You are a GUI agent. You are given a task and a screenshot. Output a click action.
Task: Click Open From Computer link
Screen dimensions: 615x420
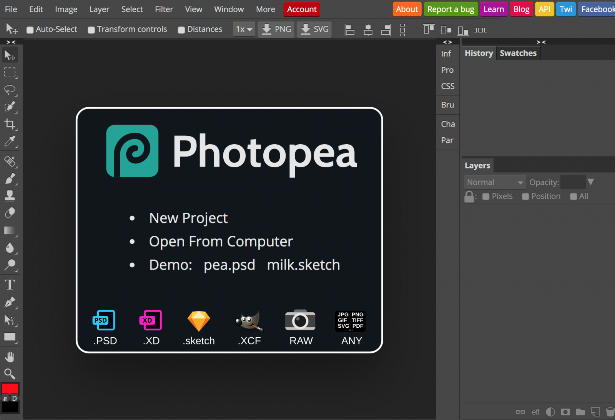tap(221, 242)
